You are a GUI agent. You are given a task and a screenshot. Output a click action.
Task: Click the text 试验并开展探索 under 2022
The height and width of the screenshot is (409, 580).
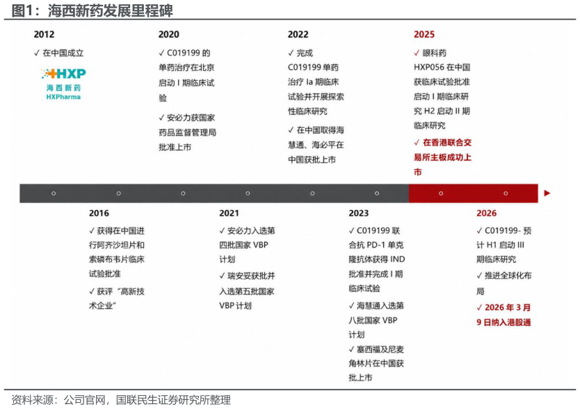coord(316,97)
